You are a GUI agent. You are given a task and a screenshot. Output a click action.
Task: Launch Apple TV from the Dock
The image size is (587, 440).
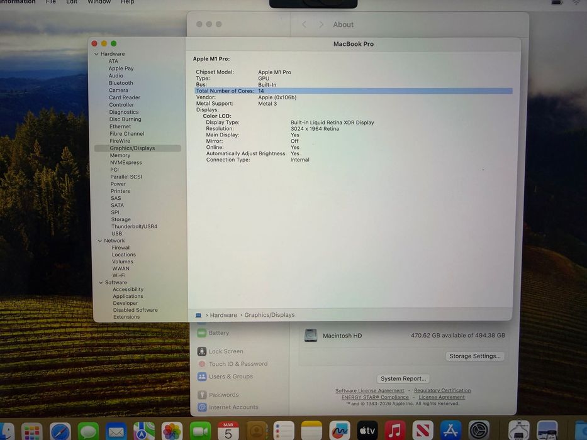tap(367, 431)
